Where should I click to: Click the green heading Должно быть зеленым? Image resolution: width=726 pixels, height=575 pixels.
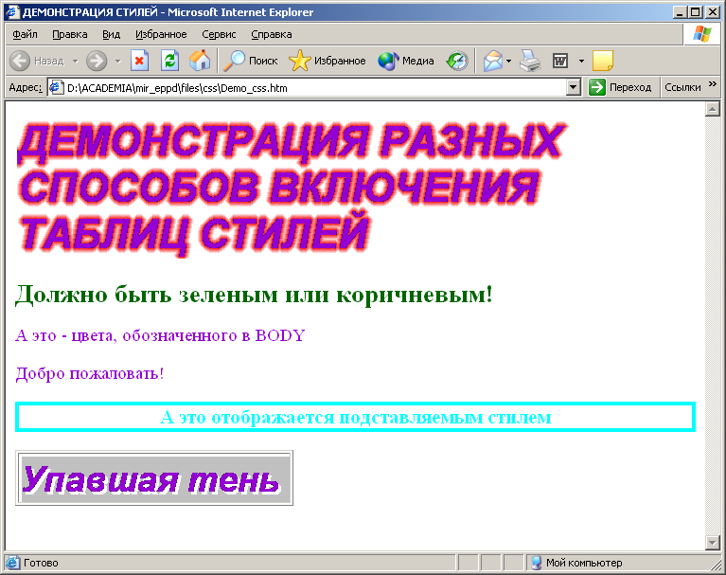(x=254, y=295)
